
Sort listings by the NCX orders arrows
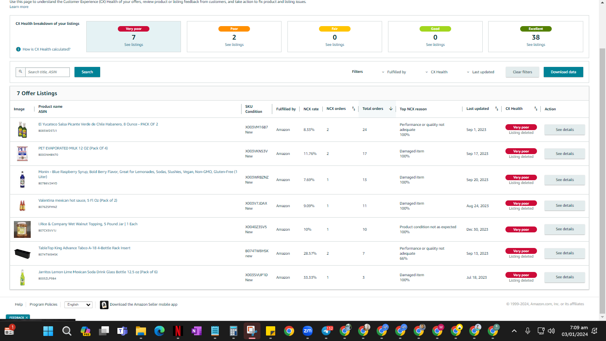point(353,109)
